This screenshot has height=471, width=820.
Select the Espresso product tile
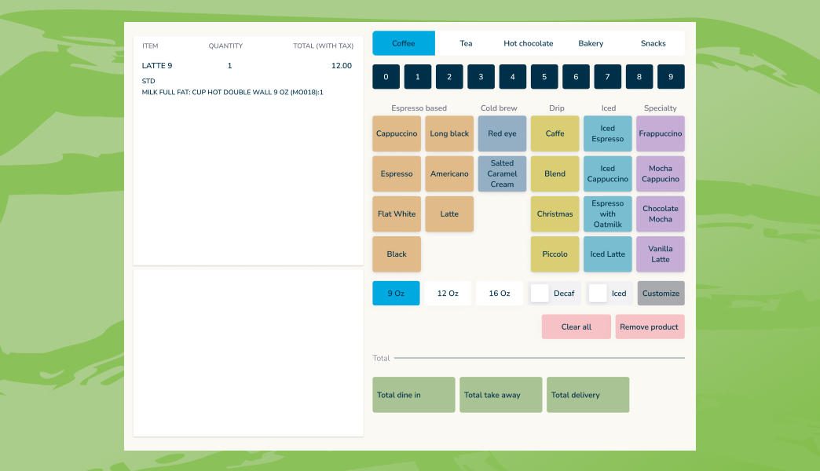click(x=397, y=173)
